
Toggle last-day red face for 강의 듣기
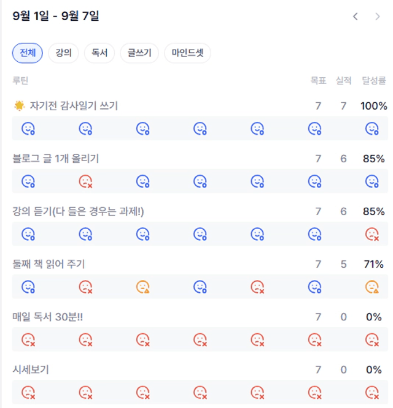(372, 234)
